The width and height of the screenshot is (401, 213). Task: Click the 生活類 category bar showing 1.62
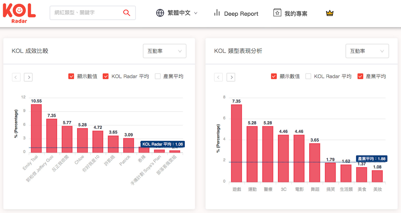click(346, 173)
